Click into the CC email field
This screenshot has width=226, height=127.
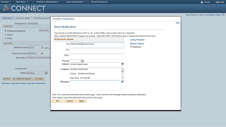click(97, 51)
